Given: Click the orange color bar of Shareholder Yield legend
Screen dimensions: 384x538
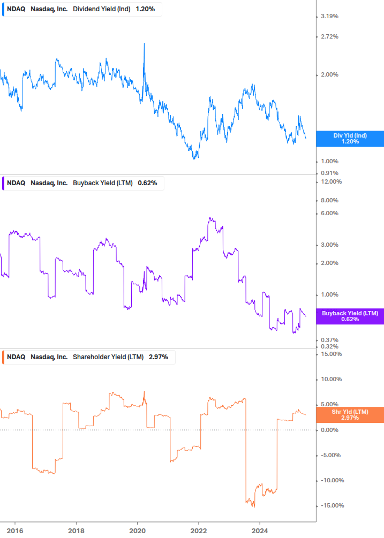Looking at the screenshot, I should coord(3,357).
